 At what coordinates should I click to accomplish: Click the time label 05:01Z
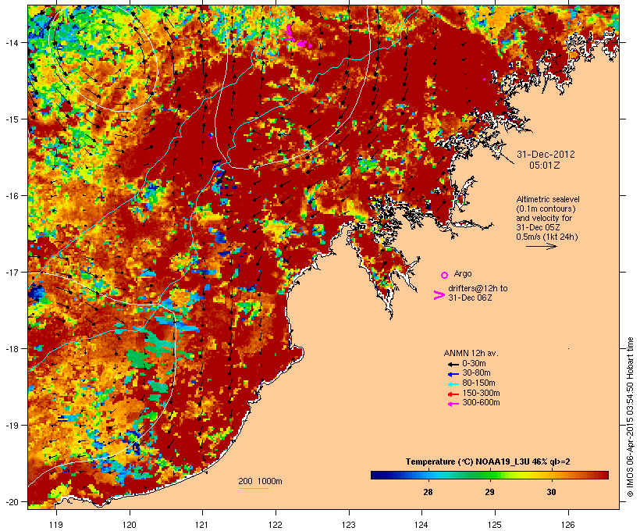pos(545,166)
